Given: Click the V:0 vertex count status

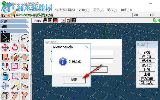Looking at the screenshot, I should pos(140,15).
